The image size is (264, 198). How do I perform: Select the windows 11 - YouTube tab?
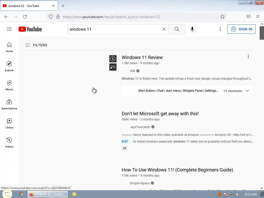pos(29,6)
